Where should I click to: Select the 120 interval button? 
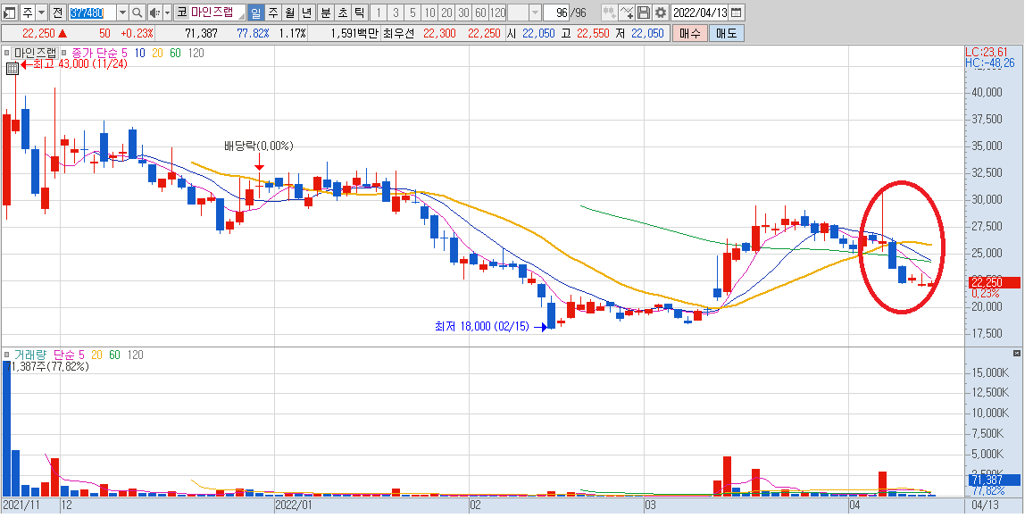click(x=498, y=12)
